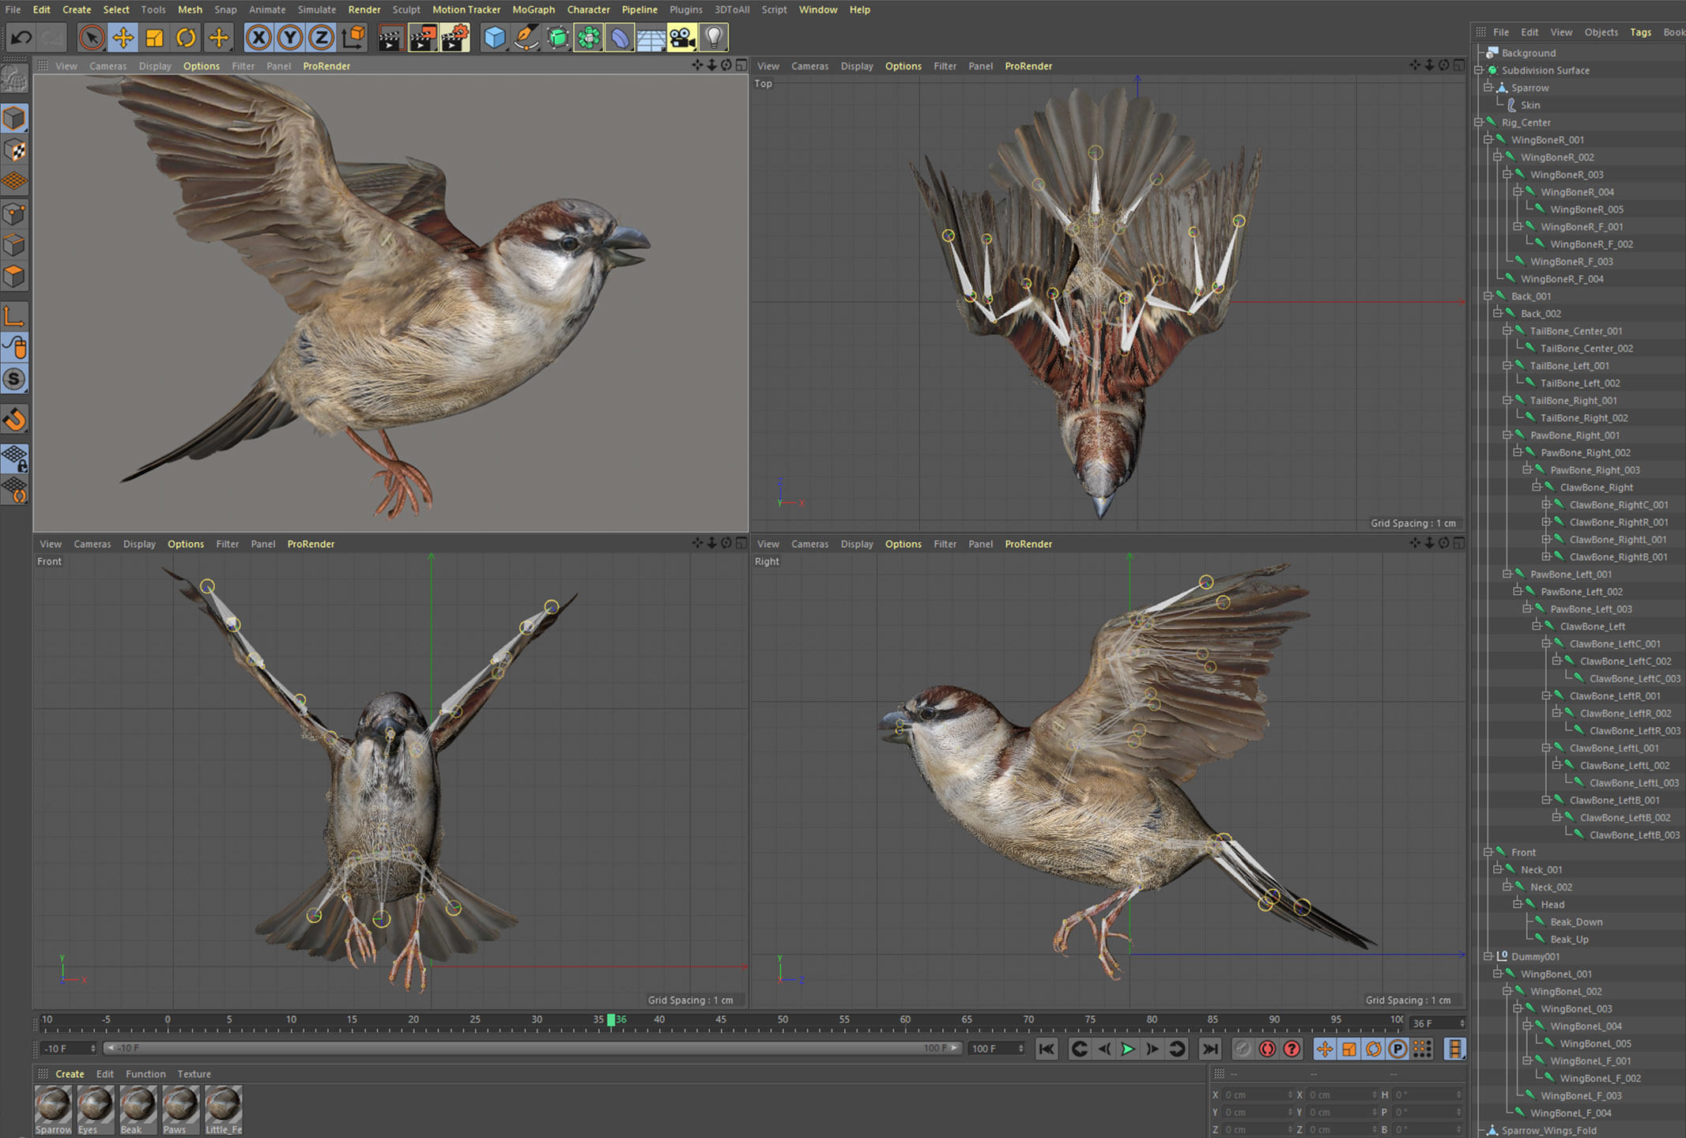Add a Light bulb object
The image size is (1686, 1138).
pyautogui.click(x=714, y=37)
